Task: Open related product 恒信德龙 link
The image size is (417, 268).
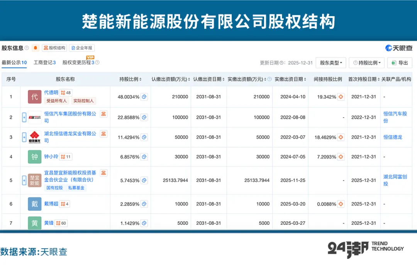Action: point(393,137)
